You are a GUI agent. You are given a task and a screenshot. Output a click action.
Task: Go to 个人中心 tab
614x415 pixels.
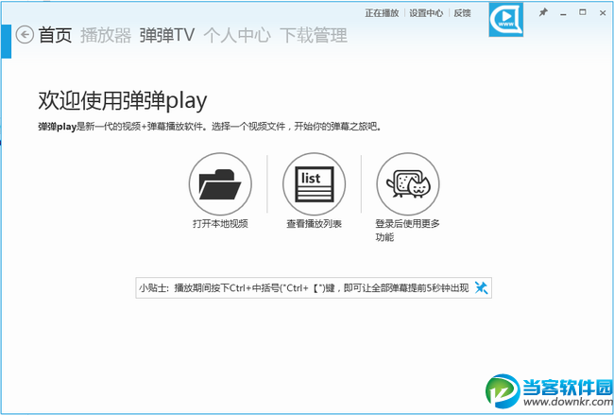pyautogui.click(x=237, y=35)
